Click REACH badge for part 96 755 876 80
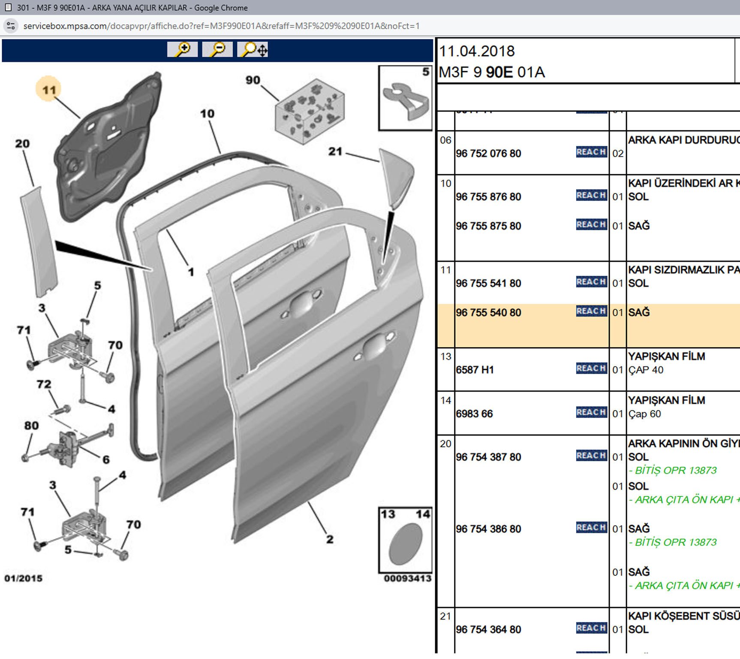The width and height of the screenshot is (740, 659). pos(591,195)
